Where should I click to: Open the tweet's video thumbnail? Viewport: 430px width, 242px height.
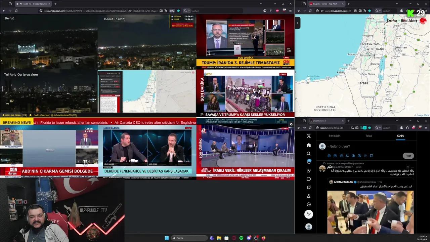pos(371,212)
